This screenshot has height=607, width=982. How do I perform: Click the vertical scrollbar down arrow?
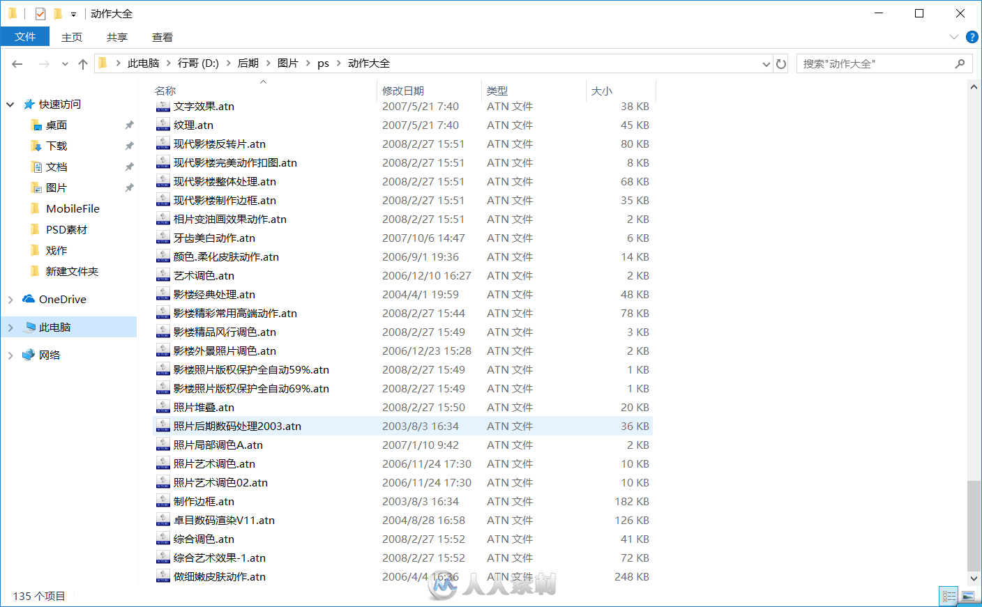[x=974, y=578]
